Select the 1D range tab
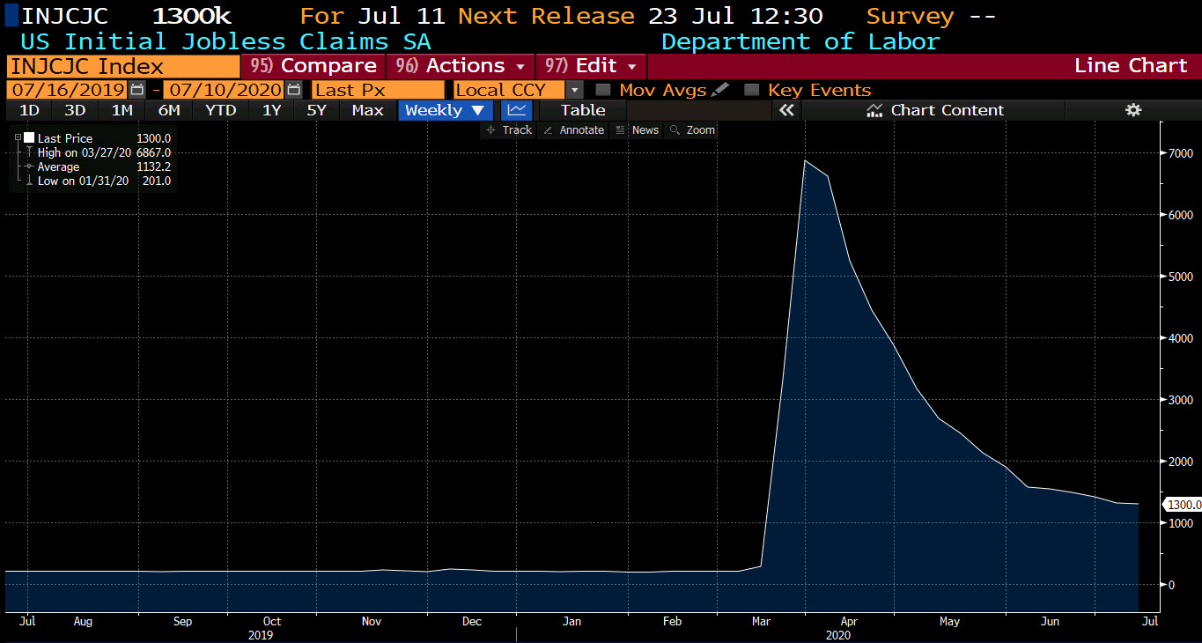Viewport: 1202px width, 643px height. pos(29,110)
